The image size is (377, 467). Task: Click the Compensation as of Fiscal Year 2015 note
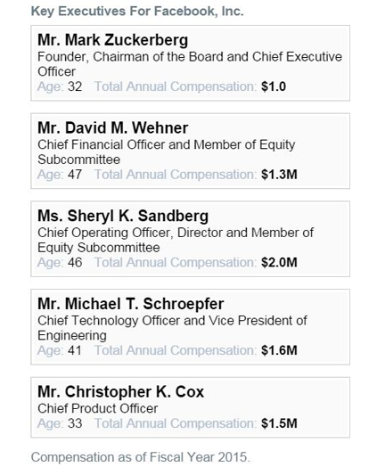(x=140, y=457)
